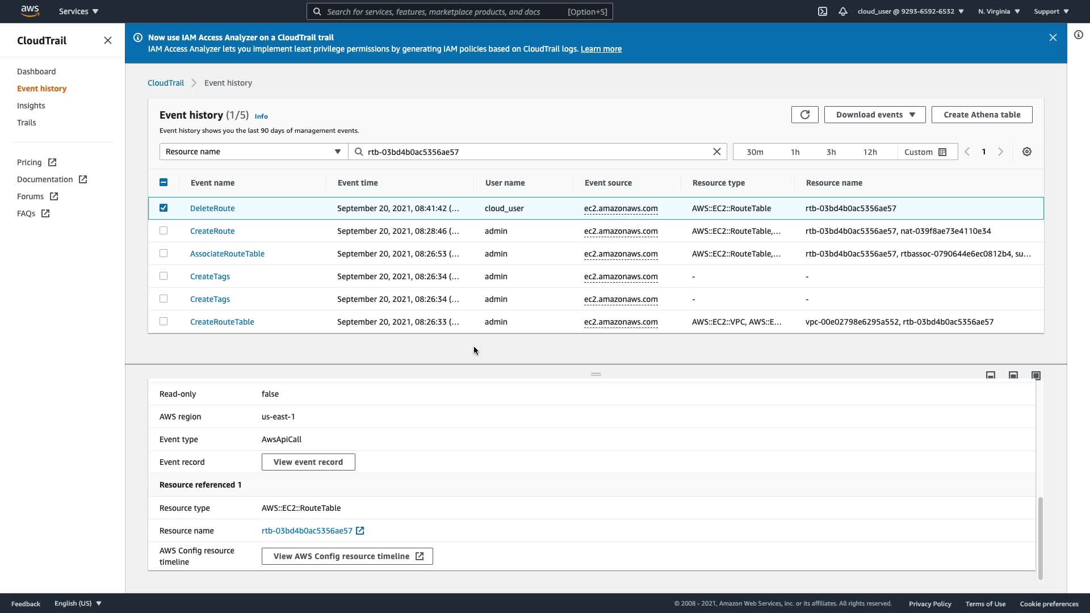The image size is (1090, 613).
Task: Maximize the split details panel
Action: (1035, 375)
